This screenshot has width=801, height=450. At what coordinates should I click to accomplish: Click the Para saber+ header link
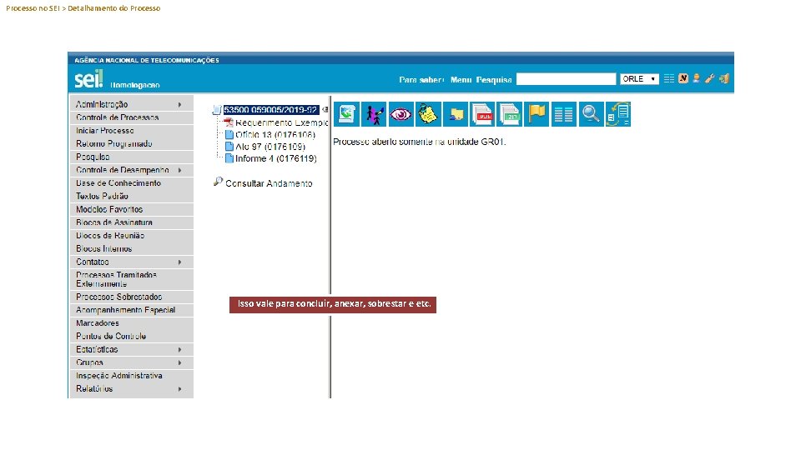pos(421,80)
